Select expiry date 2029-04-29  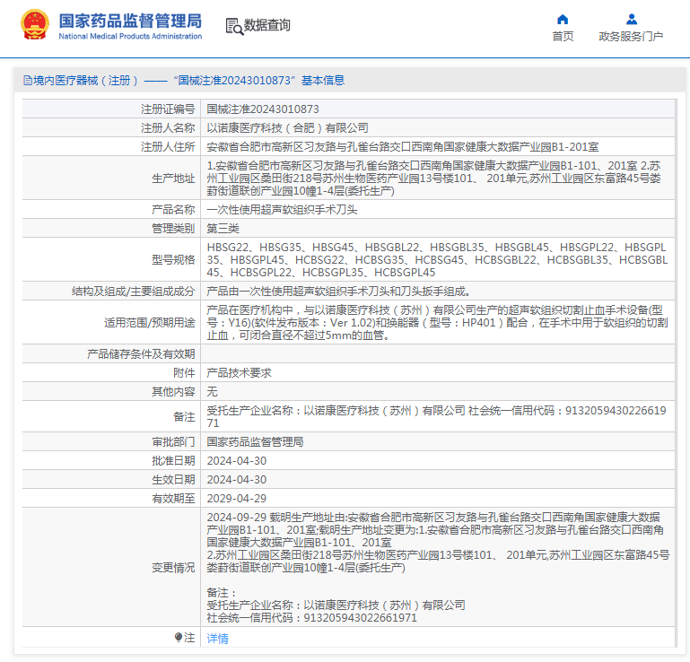pos(237,499)
